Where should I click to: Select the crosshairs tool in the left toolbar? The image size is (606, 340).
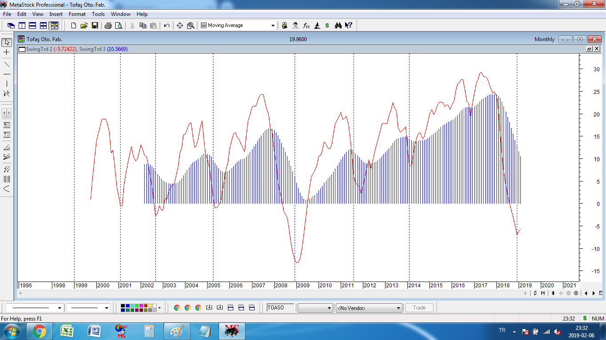[7, 53]
